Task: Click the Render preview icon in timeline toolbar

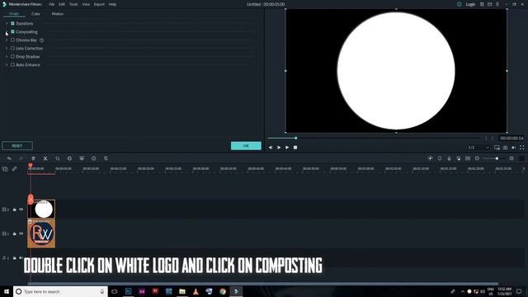Action: click(x=431, y=158)
